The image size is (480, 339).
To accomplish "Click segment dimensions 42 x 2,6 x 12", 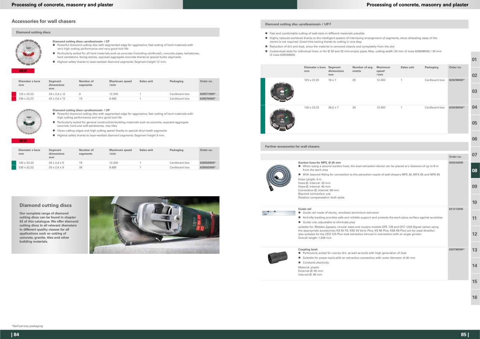I will click(57, 99).
